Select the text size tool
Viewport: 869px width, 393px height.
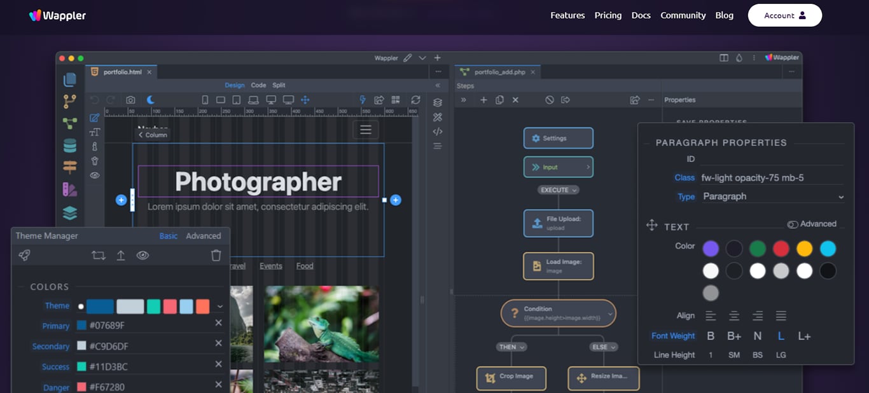tap(95, 132)
